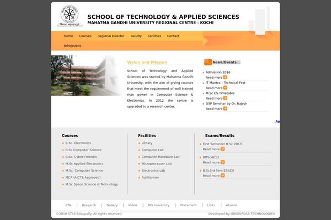This screenshot has width=331, height=220.
Task: Open the IIMScAE13 exam result
Action: [x=211, y=157]
